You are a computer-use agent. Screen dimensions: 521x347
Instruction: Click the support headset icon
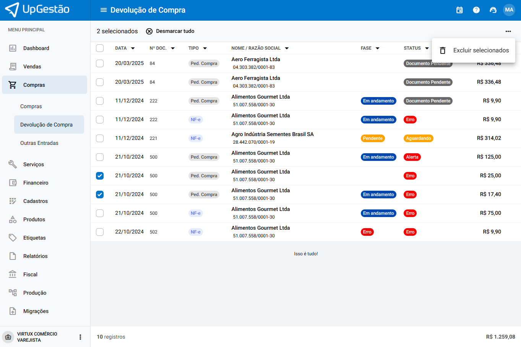(x=493, y=10)
